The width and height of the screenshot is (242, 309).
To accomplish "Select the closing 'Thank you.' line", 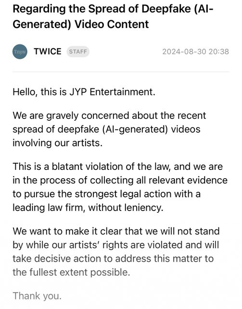I will pos(37,296).
